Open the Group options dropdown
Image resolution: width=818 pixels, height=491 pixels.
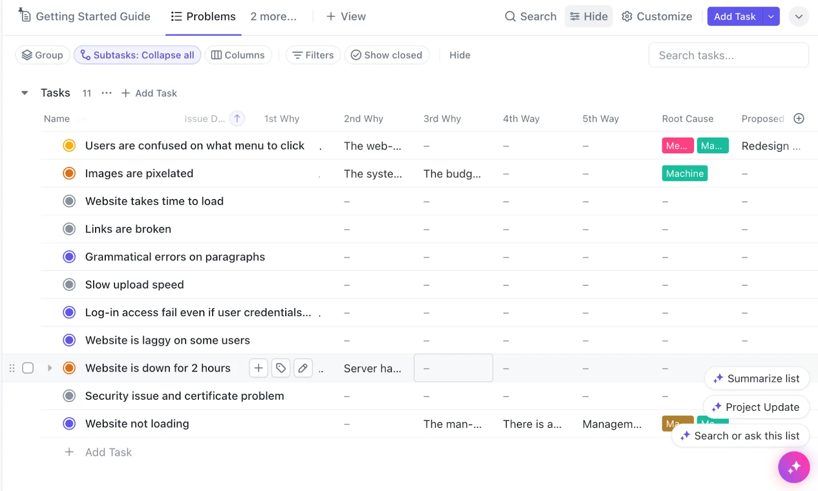pyautogui.click(x=42, y=55)
